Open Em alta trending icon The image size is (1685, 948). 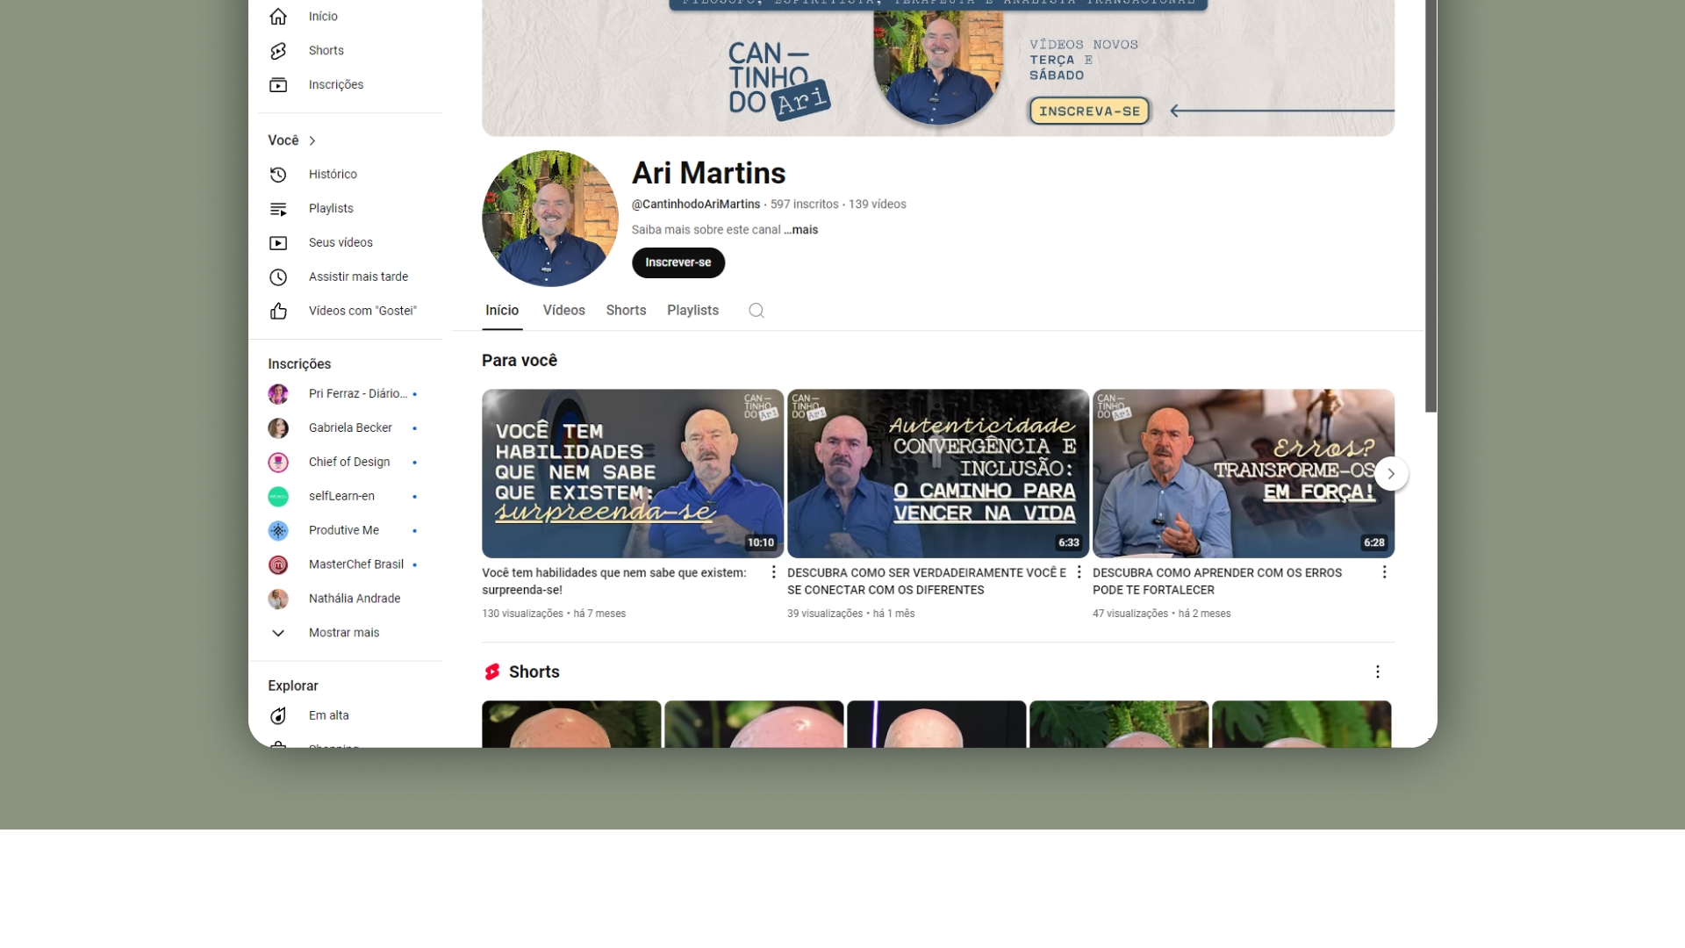pyautogui.click(x=278, y=716)
